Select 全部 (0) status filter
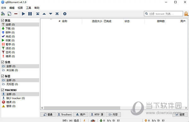This screenshot has height=122, width=189. tap(20, 25)
